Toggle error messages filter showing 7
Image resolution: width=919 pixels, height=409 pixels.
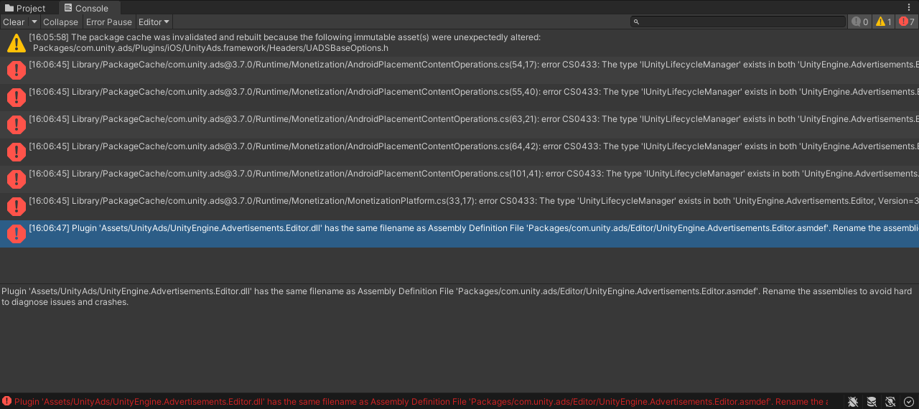[x=907, y=22]
